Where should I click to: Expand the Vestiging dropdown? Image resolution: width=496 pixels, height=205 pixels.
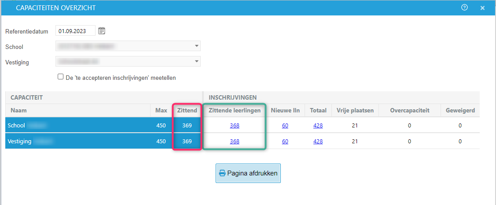coord(196,62)
